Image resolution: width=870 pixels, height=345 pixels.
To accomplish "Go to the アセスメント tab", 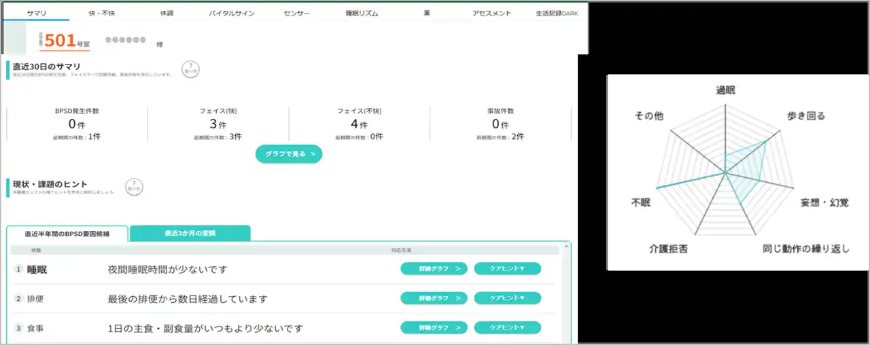I will pyautogui.click(x=491, y=13).
